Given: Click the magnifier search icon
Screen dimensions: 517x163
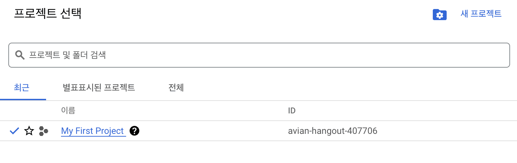Looking at the screenshot, I should click(20, 55).
